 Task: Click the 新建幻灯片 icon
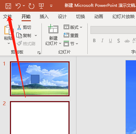coord(53,29)
